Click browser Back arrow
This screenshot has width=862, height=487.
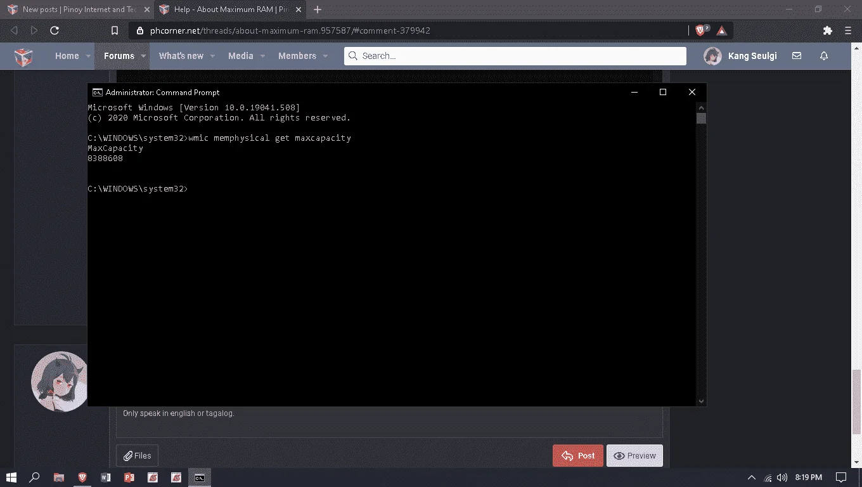coord(14,30)
